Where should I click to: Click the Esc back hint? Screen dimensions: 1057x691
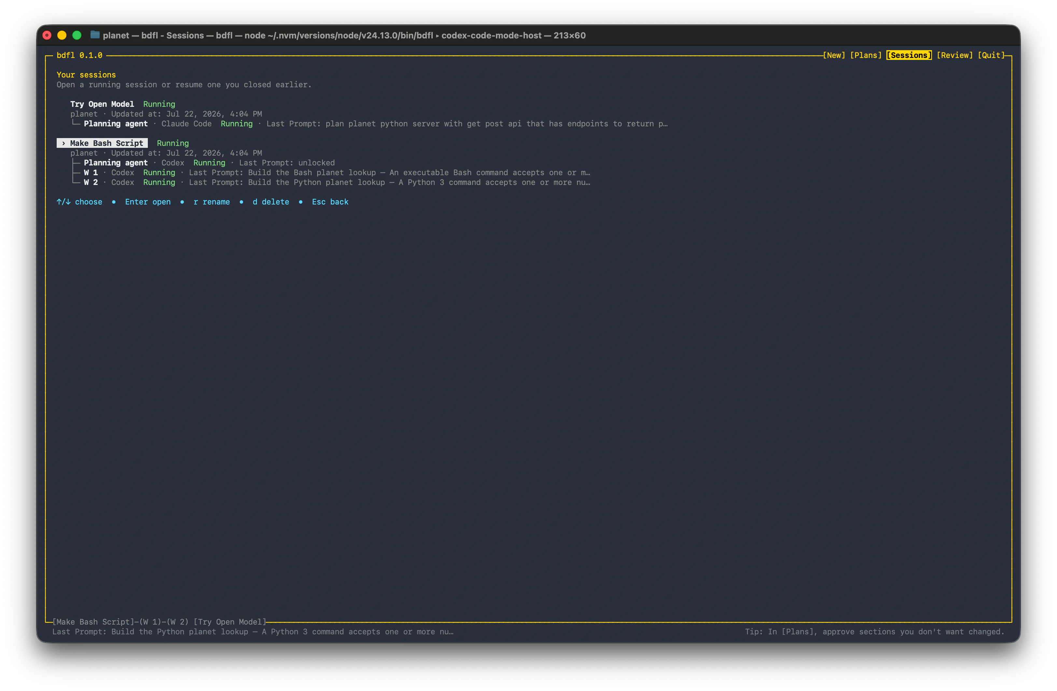(x=330, y=202)
